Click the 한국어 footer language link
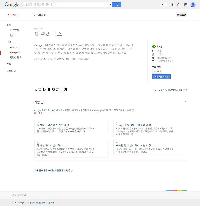The image size is (200, 206). click(51, 203)
